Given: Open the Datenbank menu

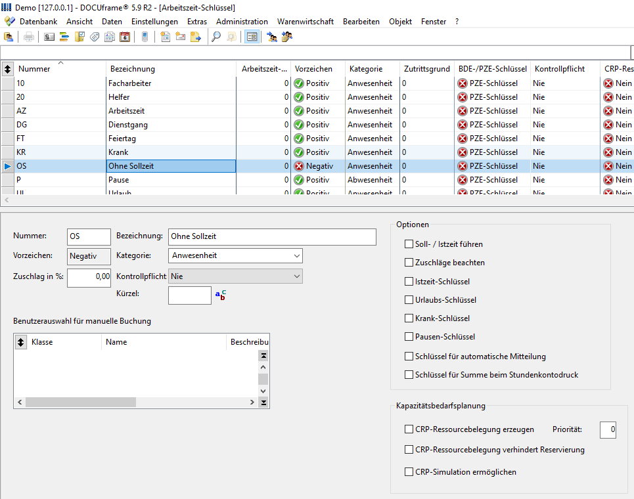Looking at the screenshot, I should (38, 22).
